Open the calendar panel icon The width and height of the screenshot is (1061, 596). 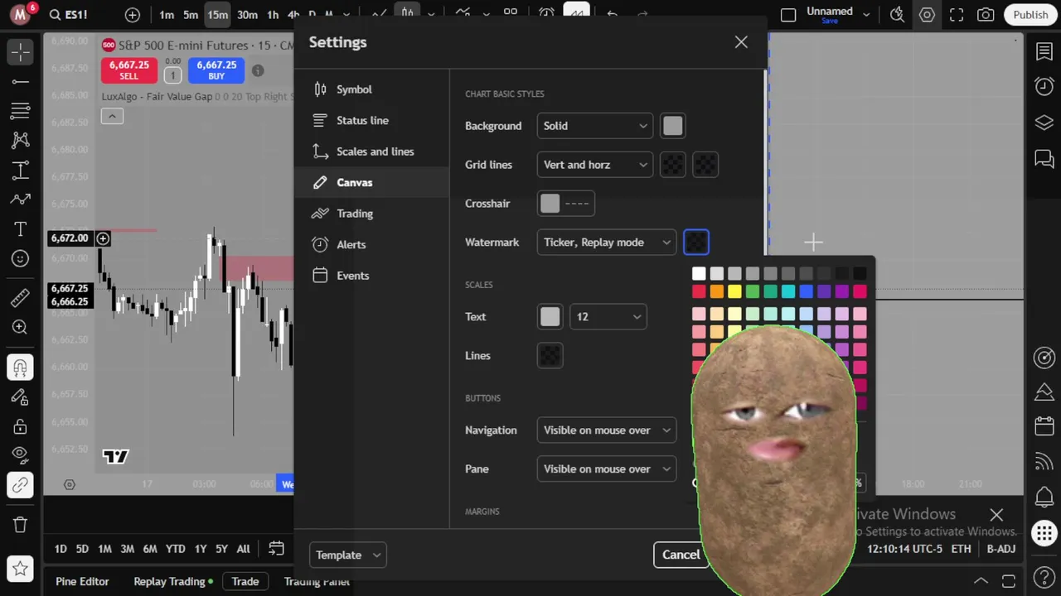point(1044,427)
